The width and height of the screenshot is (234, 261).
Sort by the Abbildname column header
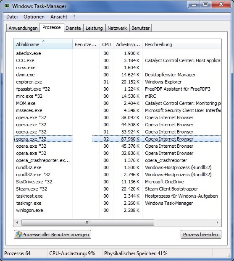(43, 44)
